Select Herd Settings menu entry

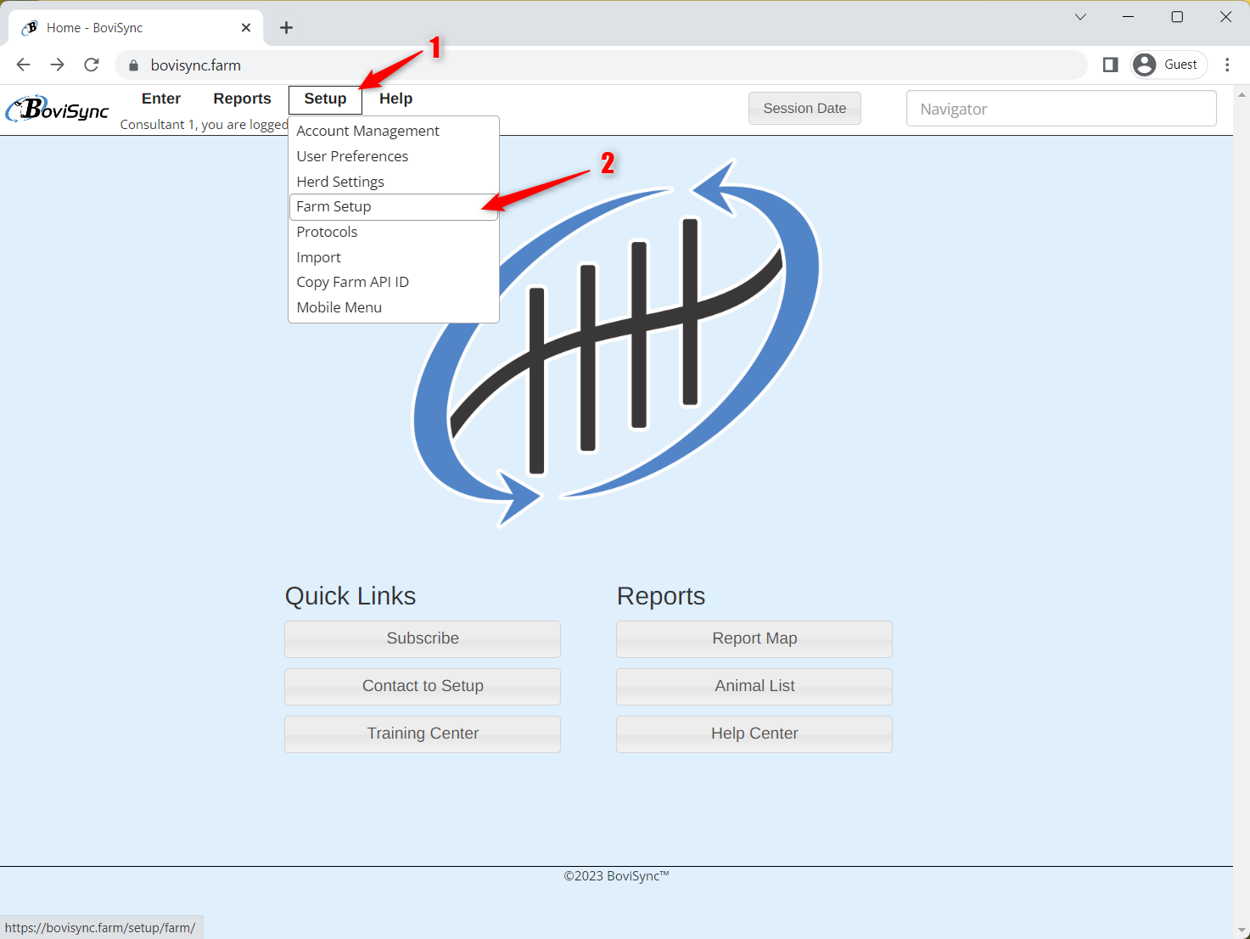(x=394, y=182)
